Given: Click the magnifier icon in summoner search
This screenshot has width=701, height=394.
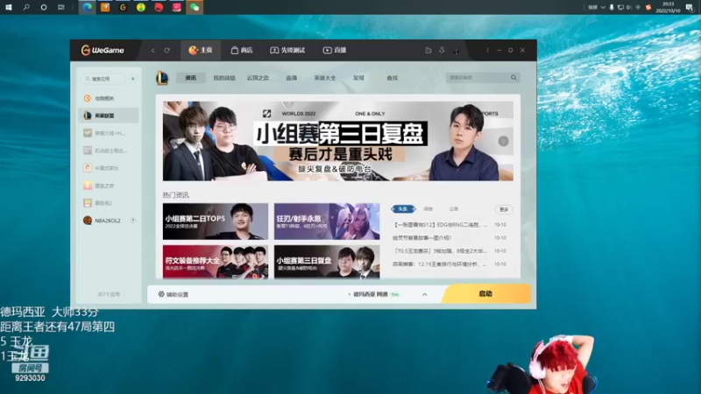Looking at the screenshot, I should 513,77.
